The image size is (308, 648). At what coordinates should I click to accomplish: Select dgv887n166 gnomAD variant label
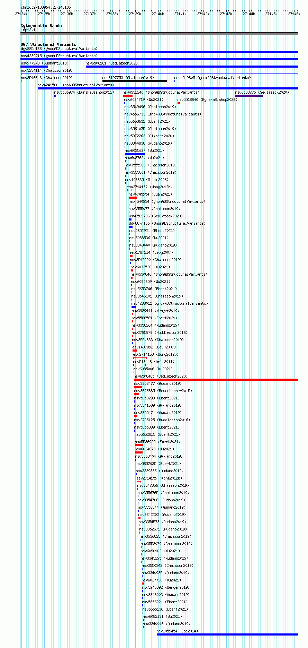pos(167,223)
